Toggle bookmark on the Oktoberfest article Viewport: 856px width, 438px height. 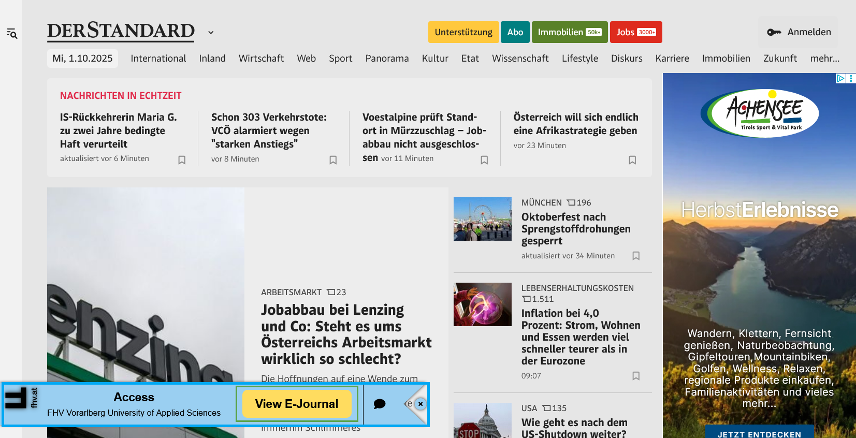pos(636,256)
